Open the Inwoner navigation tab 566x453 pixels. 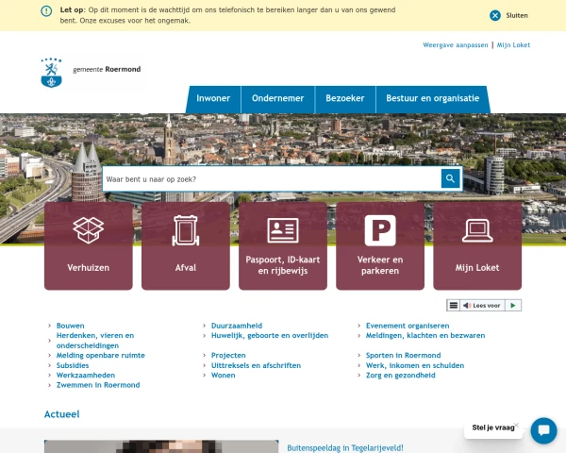pos(213,98)
